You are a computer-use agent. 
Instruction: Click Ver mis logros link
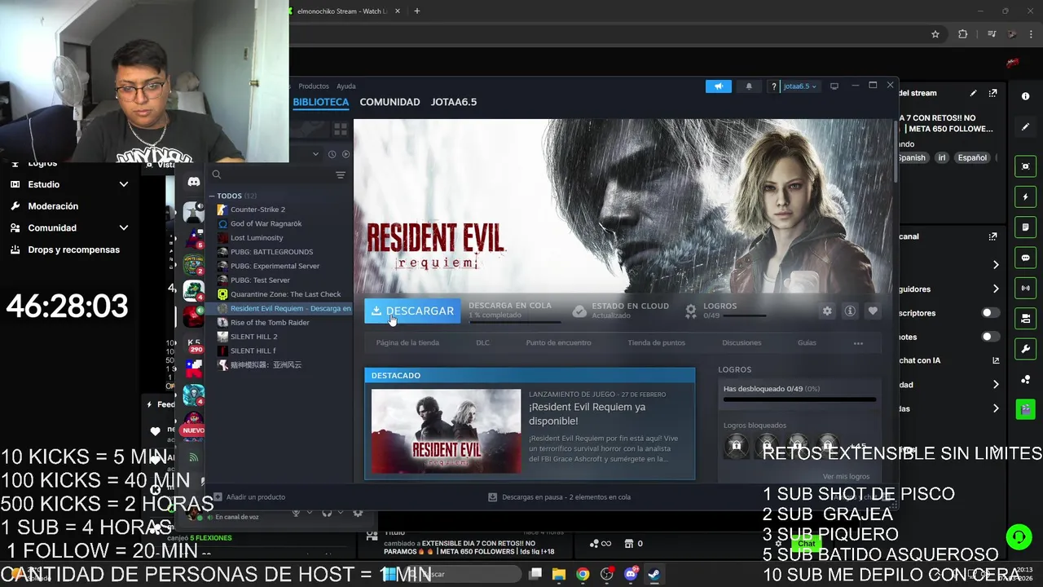846,476
